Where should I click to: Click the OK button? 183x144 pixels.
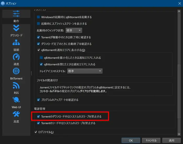(131, 141)
